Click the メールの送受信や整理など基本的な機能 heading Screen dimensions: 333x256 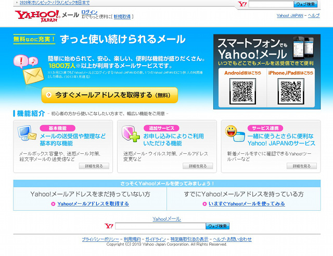tap(73, 140)
